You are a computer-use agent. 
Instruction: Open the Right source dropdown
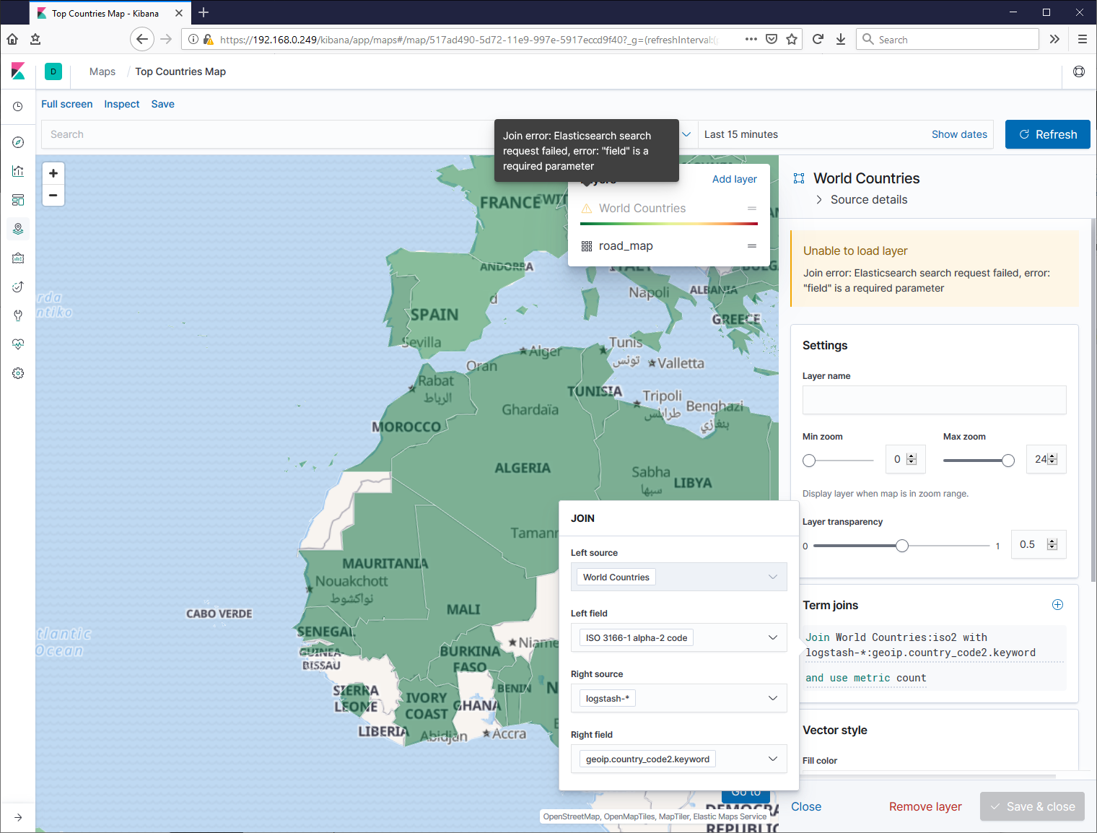(x=679, y=698)
